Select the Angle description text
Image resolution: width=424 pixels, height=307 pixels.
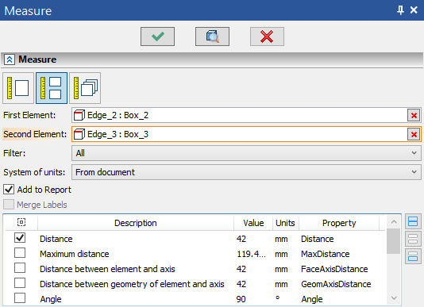tap(51, 299)
